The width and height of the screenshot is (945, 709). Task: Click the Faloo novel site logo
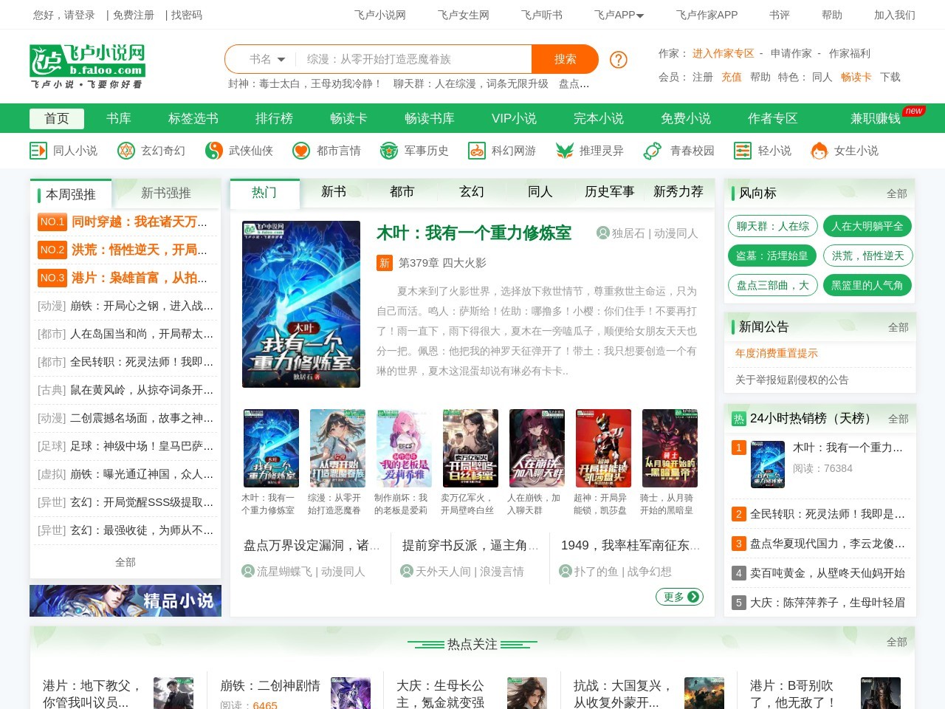87,66
